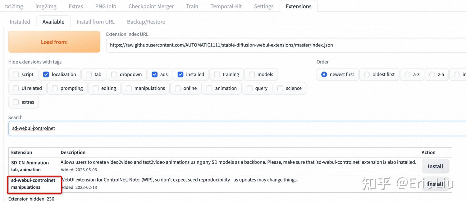Select the oldest first order option
Image resolution: width=466 pixels, height=202 pixels.
pos(367,74)
